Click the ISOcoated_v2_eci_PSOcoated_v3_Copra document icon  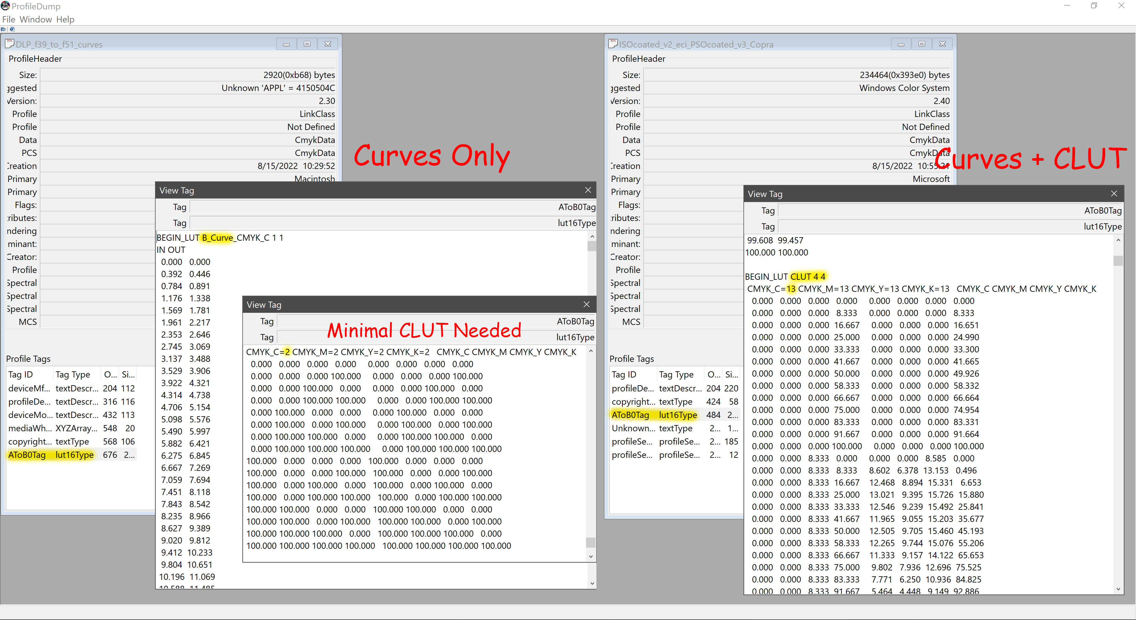click(613, 44)
